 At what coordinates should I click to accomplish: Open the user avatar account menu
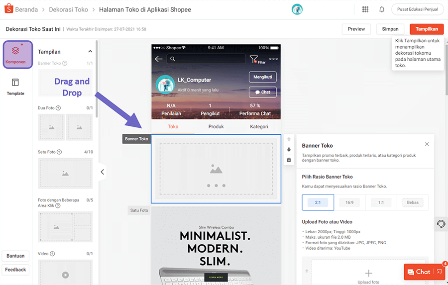pyautogui.click(x=297, y=9)
